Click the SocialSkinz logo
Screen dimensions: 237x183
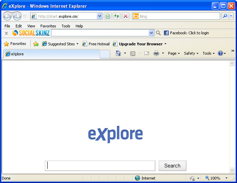tap(31, 33)
